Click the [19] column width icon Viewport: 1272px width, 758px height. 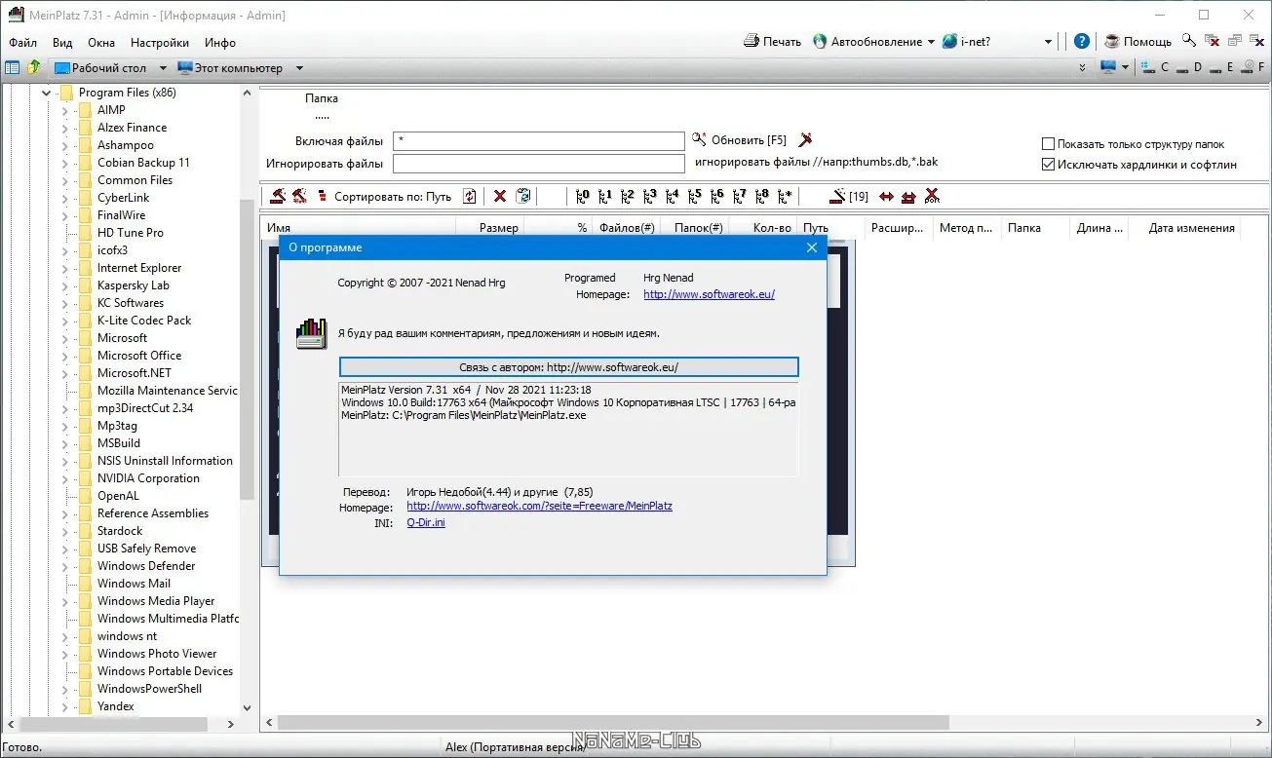tap(848, 196)
